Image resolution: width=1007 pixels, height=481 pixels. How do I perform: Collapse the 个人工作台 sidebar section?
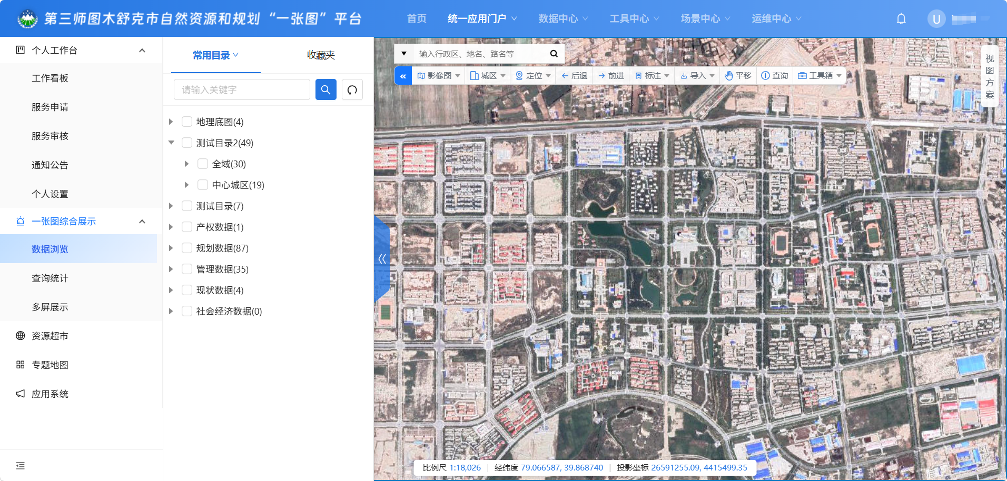click(x=142, y=50)
